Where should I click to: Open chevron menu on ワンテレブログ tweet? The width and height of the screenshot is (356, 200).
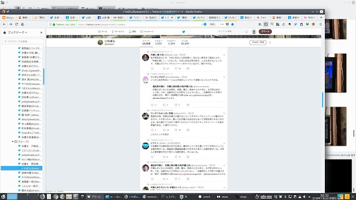tap(224, 77)
